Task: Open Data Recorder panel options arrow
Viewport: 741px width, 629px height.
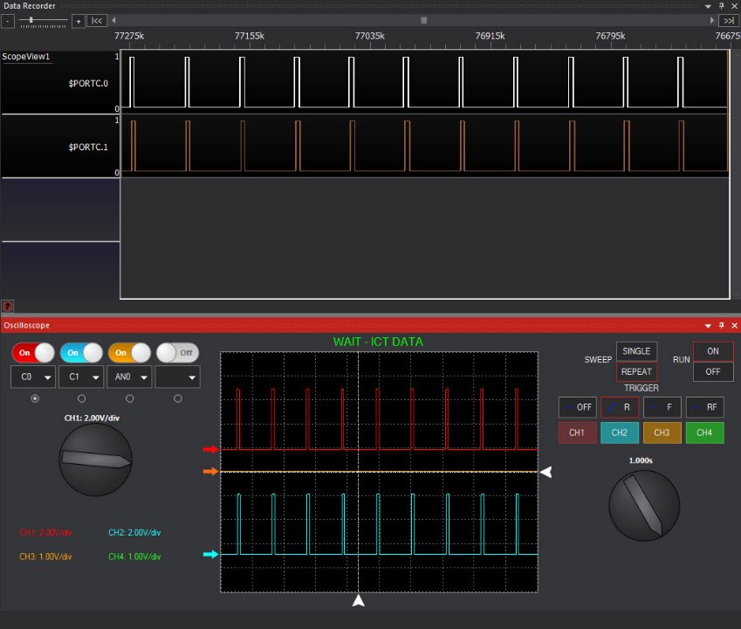Action: click(708, 6)
